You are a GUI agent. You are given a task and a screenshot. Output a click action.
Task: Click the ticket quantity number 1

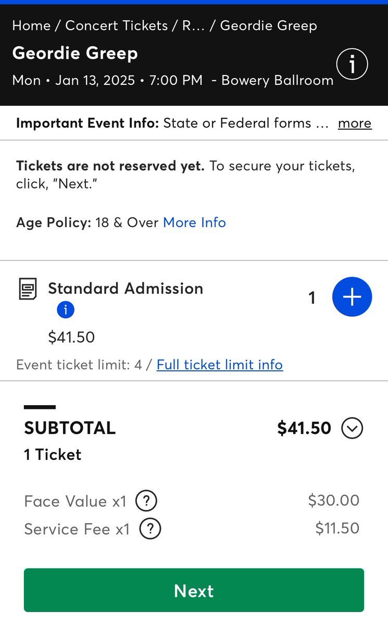click(312, 297)
